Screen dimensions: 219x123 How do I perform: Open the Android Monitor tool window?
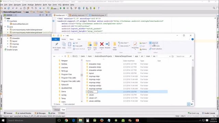pyautogui.click(x=23, y=113)
